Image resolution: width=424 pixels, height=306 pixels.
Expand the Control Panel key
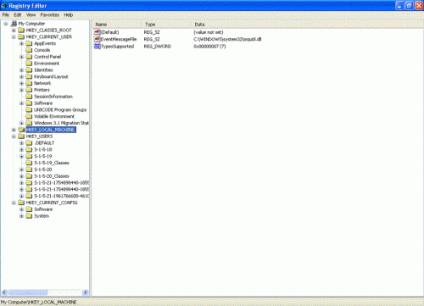pyautogui.click(x=21, y=57)
